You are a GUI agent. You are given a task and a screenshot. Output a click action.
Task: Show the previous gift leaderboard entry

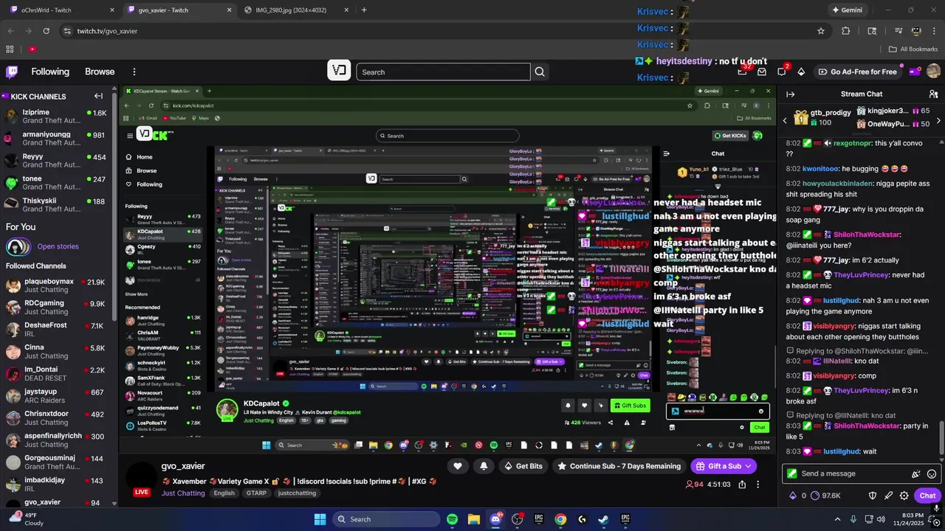tap(785, 120)
